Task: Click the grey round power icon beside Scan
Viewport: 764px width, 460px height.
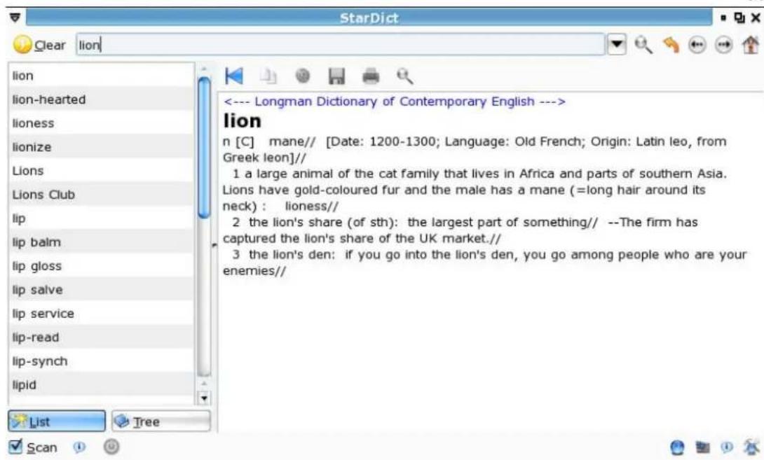Action: [x=111, y=447]
